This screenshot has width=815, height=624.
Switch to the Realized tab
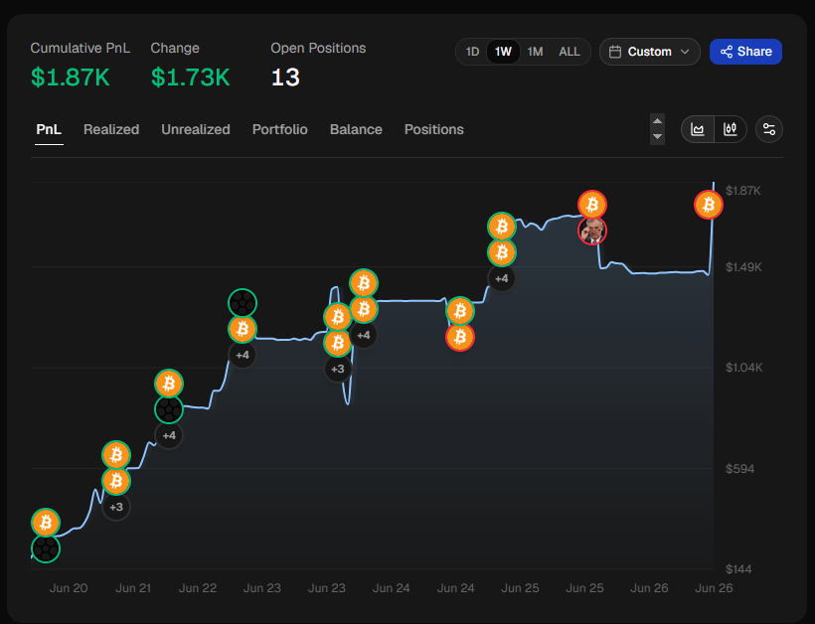(111, 129)
